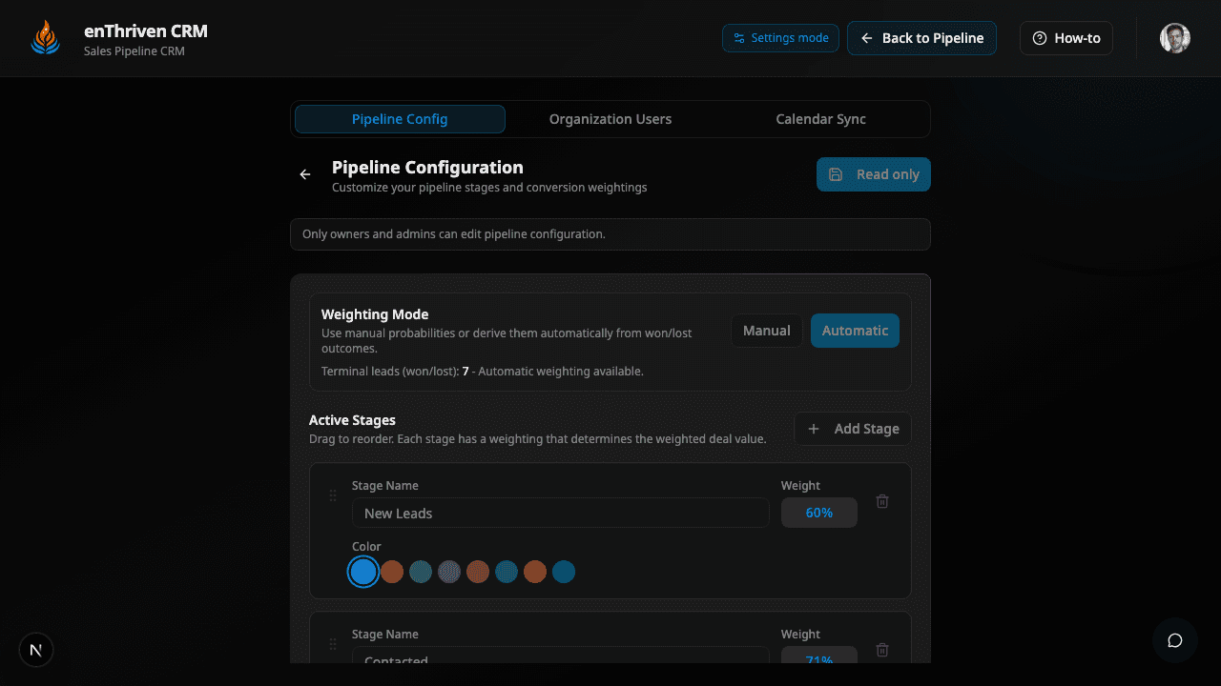Click the trash icon for Contacted stage
This screenshot has height=686, width=1221.
click(x=882, y=650)
